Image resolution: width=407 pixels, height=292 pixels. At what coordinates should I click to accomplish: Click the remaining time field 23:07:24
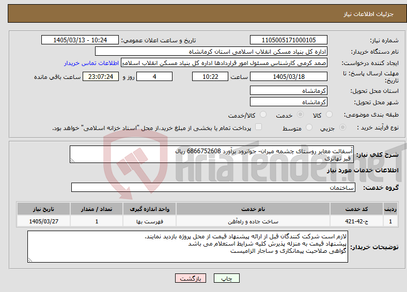(x=101, y=76)
